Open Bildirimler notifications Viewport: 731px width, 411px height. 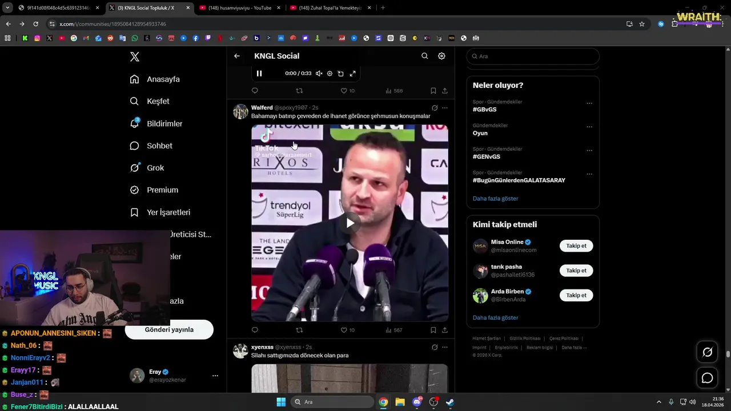[156, 123]
